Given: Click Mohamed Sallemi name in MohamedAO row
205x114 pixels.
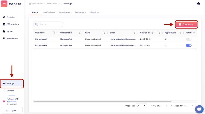Looking at the screenshot, I should 93,45.
